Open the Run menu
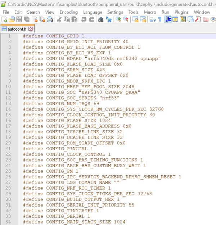 165,12
